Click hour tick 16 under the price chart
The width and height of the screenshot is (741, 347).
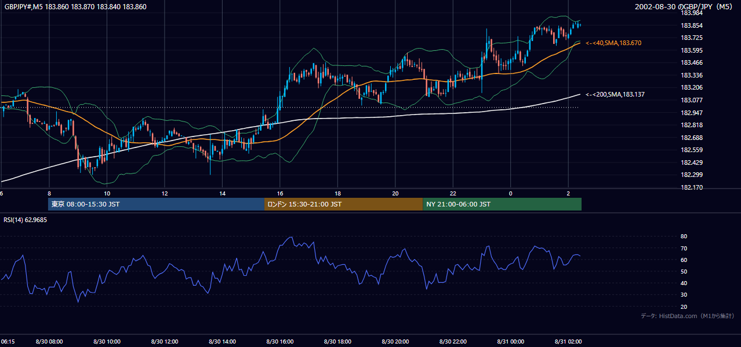[x=280, y=193]
